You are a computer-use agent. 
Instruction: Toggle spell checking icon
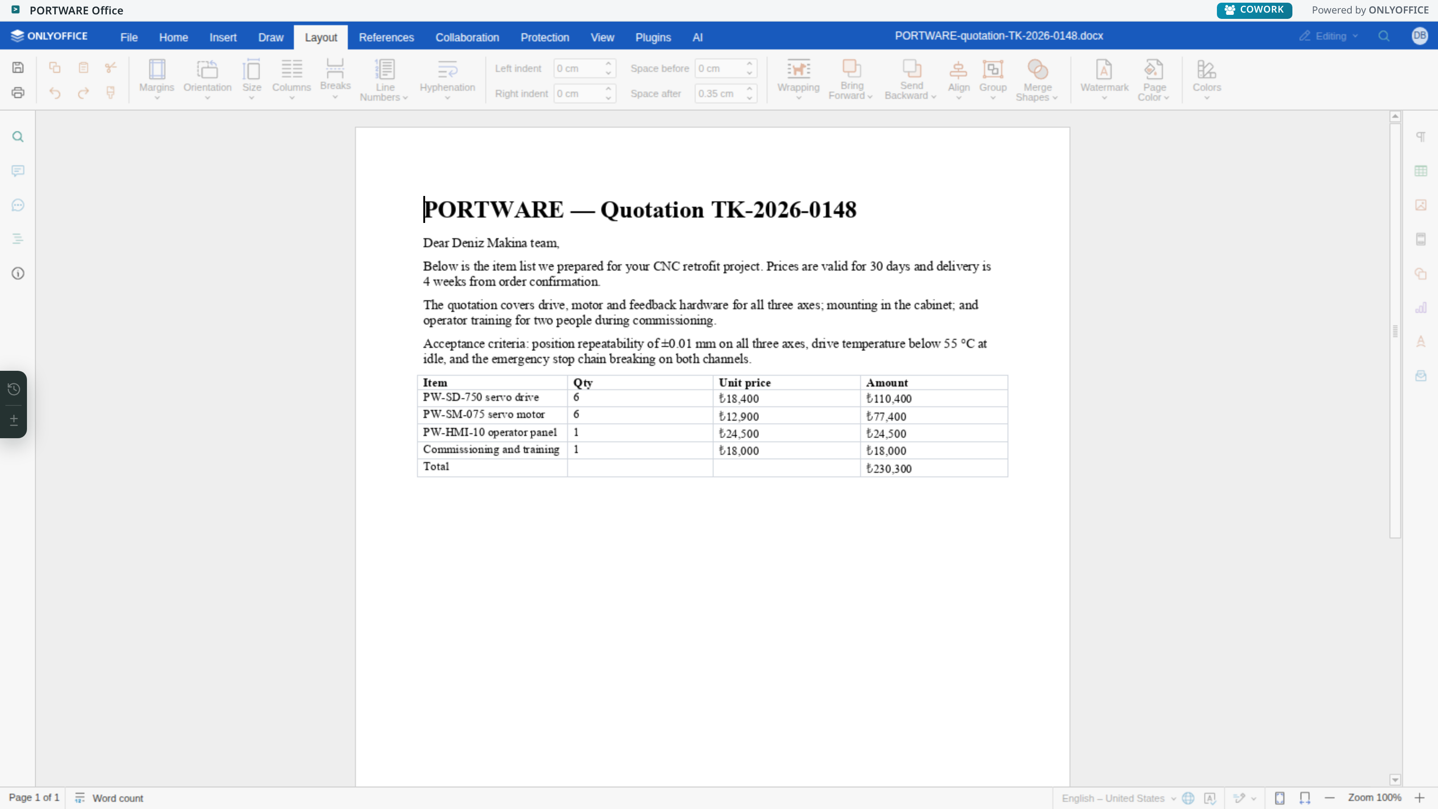pos(1210,798)
